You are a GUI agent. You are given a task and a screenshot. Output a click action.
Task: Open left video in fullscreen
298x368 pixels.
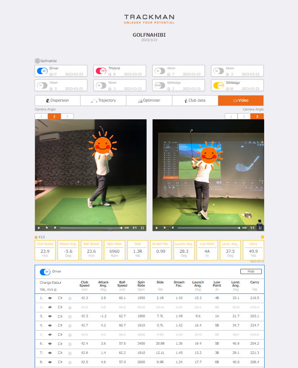click(x=142, y=228)
